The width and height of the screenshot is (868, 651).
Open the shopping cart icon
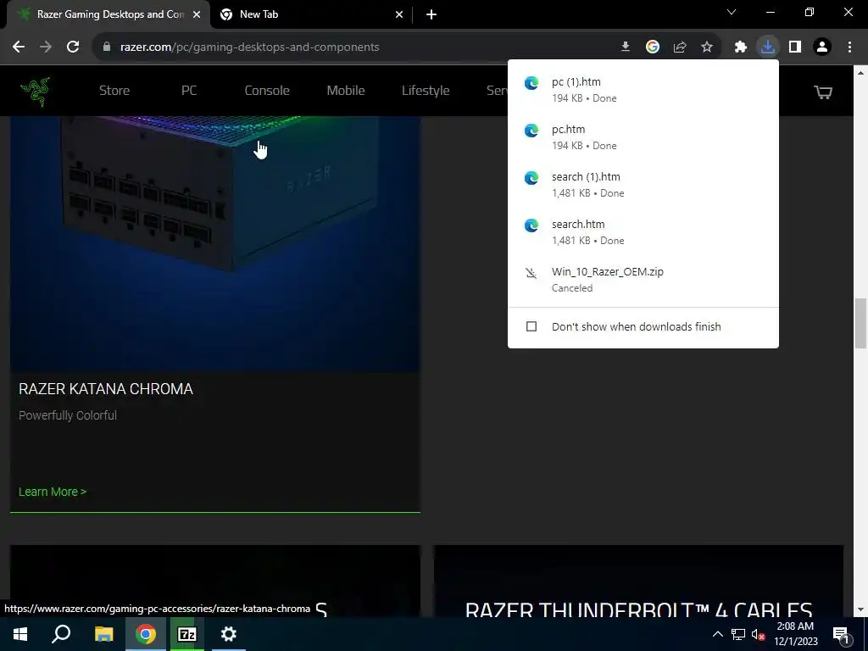coord(823,92)
